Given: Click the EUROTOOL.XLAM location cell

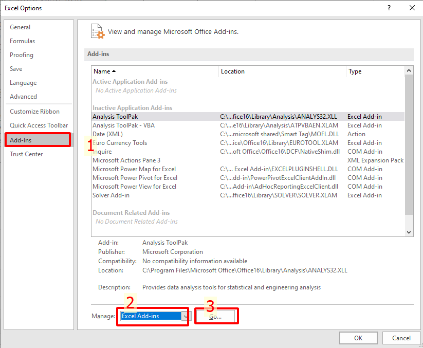Looking at the screenshot, I should 279,143.
